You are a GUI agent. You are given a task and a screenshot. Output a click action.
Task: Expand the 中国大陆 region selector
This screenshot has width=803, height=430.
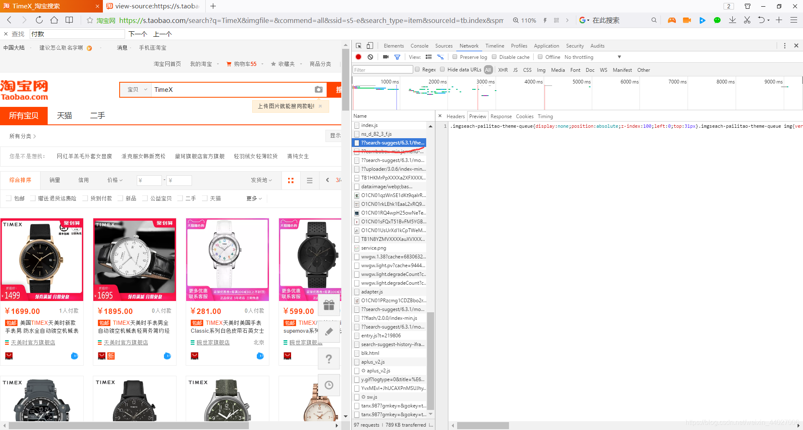17,48
